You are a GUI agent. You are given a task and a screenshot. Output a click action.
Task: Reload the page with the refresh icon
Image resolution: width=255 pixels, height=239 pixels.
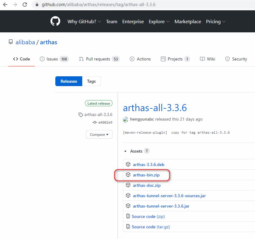[25, 5]
